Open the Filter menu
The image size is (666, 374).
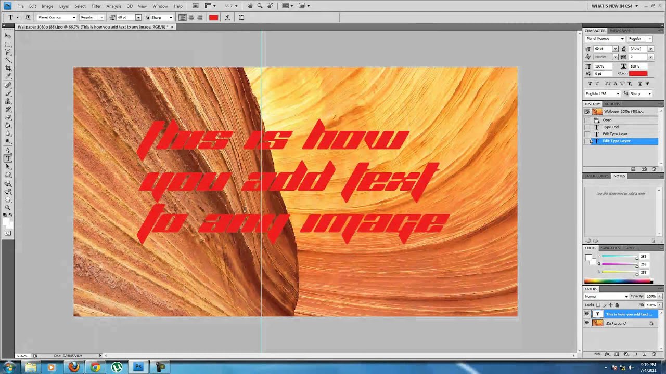coord(96,6)
